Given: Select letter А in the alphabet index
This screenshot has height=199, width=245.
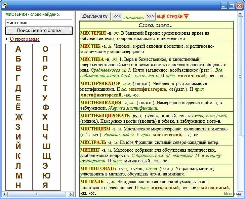Looking at the screenshot, I should [x=18, y=49].
